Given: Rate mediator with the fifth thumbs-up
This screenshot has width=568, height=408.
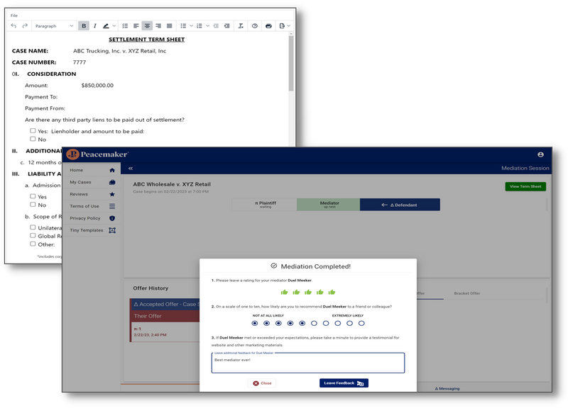Looking at the screenshot, I should pos(332,292).
